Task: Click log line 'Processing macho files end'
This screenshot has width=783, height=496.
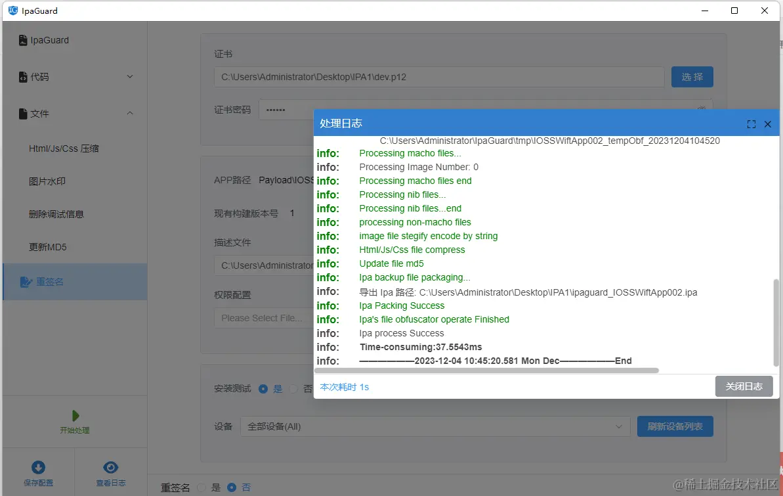Action: point(415,181)
